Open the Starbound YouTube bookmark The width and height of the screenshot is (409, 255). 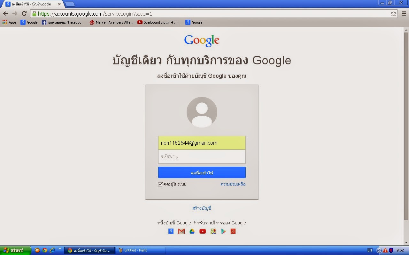pyautogui.click(x=159, y=22)
